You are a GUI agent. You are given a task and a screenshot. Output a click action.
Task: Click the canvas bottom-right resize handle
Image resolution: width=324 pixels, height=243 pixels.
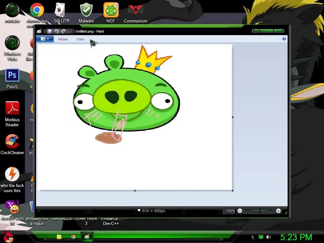[x=233, y=190]
